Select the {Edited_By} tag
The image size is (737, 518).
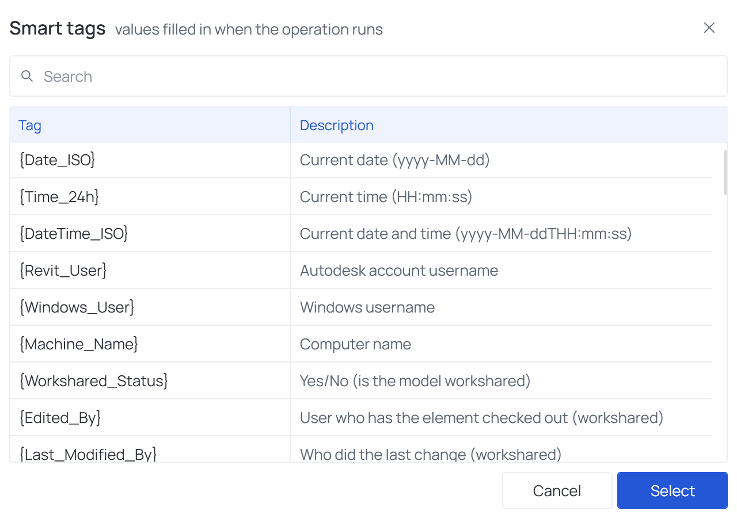coord(60,418)
